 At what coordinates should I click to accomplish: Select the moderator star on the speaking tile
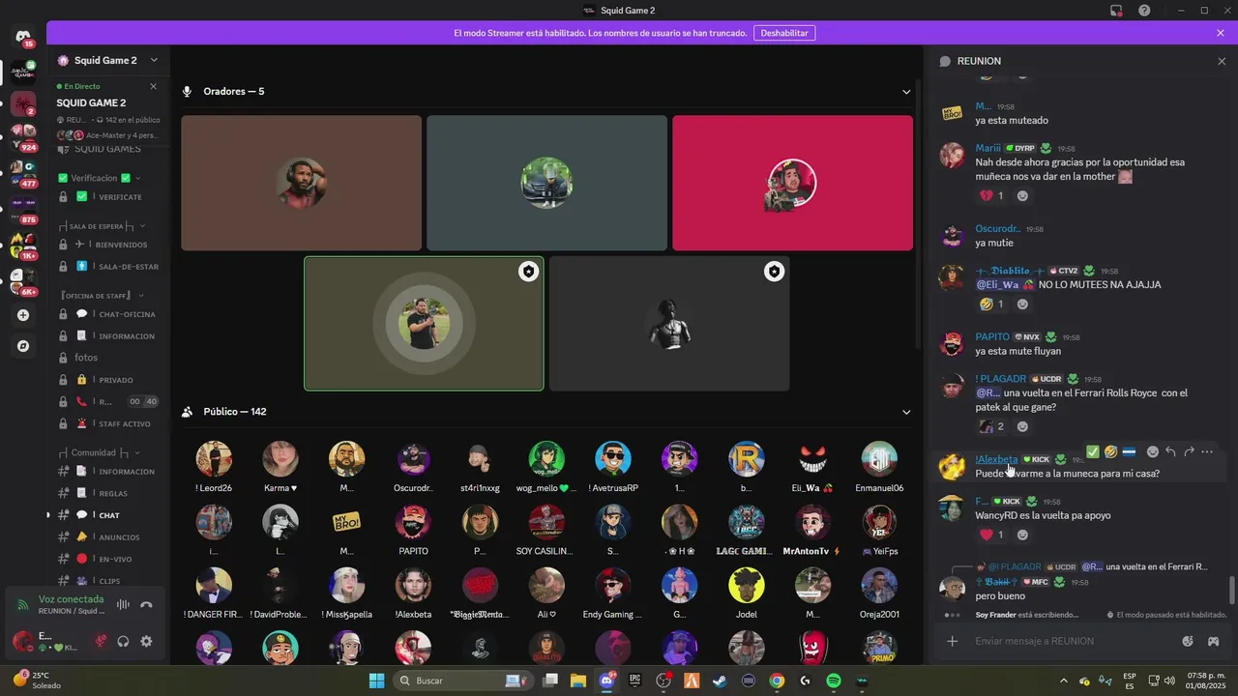[528, 272]
